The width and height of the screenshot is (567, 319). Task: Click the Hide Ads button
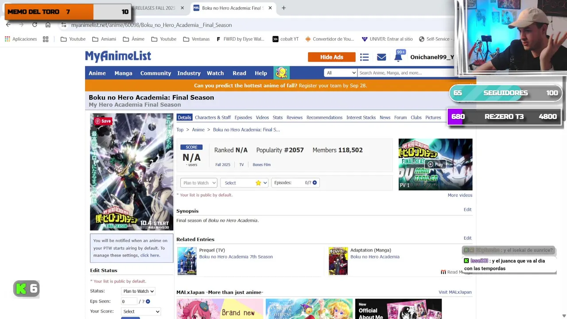click(x=332, y=57)
